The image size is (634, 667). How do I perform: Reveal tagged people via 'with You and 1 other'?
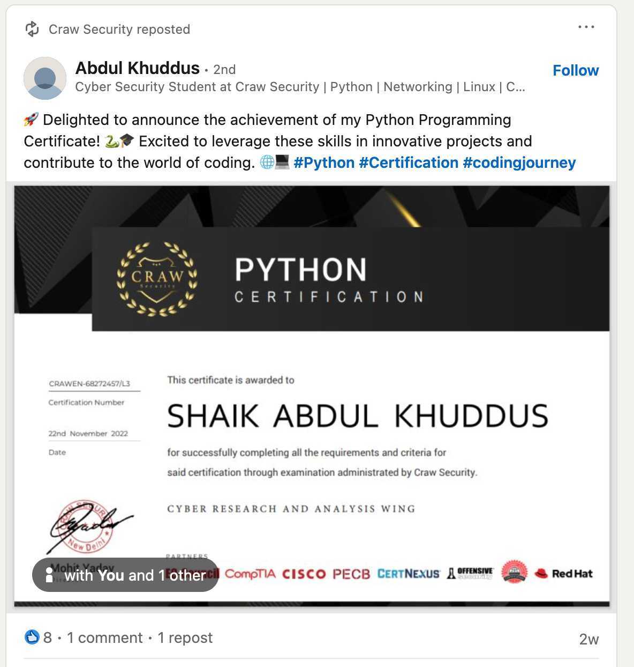134,575
